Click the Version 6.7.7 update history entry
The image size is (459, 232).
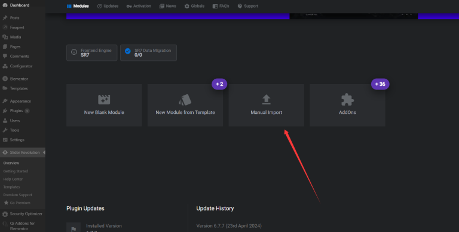229,226
